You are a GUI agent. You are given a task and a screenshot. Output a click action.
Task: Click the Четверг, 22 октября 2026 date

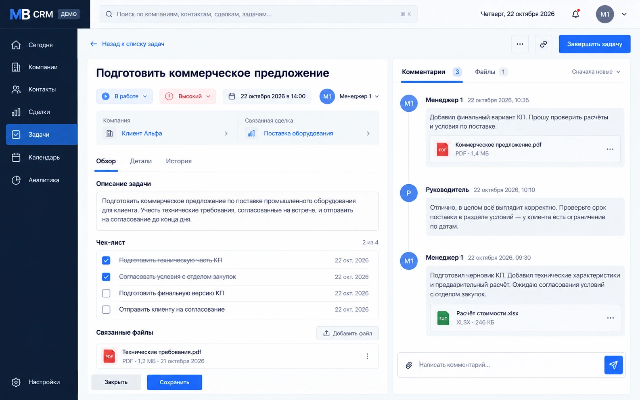518,14
